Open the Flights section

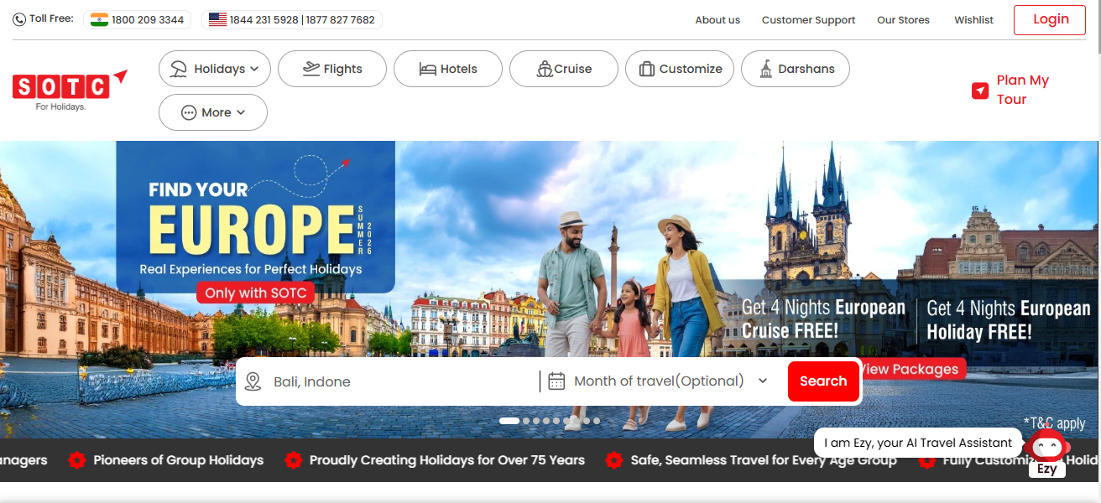click(x=332, y=69)
